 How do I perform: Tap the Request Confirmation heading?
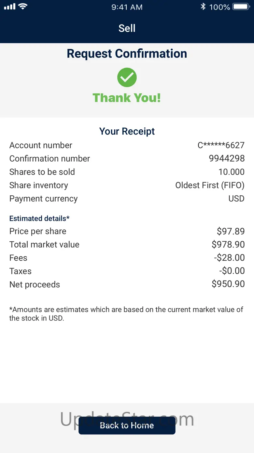(127, 54)
